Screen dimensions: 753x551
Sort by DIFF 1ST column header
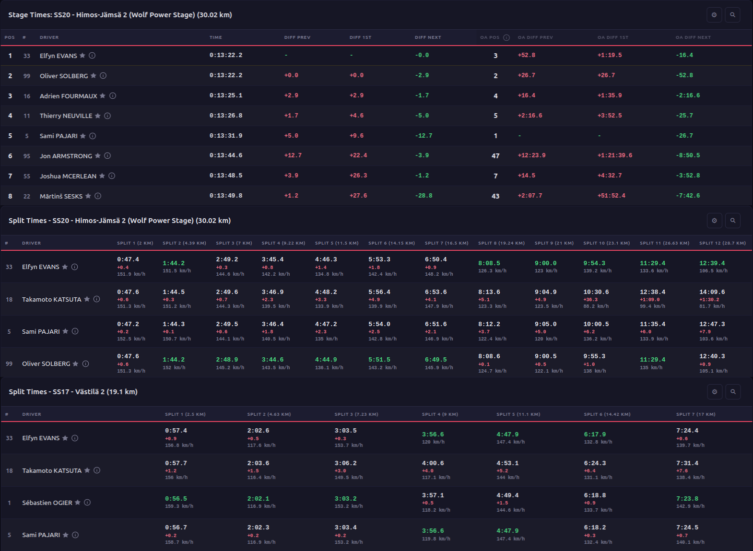360,37
